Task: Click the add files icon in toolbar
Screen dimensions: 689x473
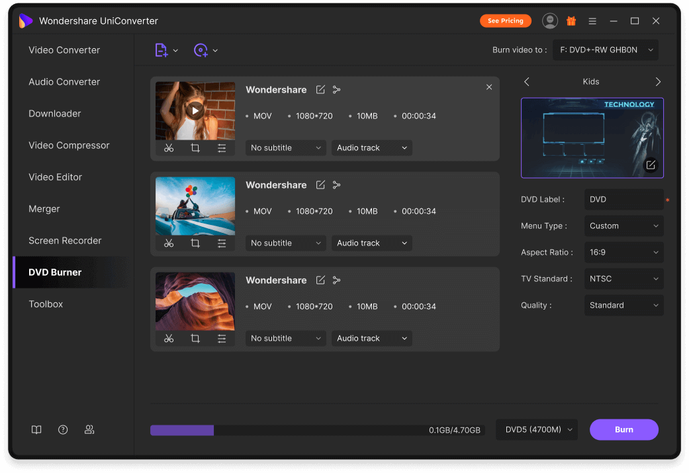Action: 161,50
